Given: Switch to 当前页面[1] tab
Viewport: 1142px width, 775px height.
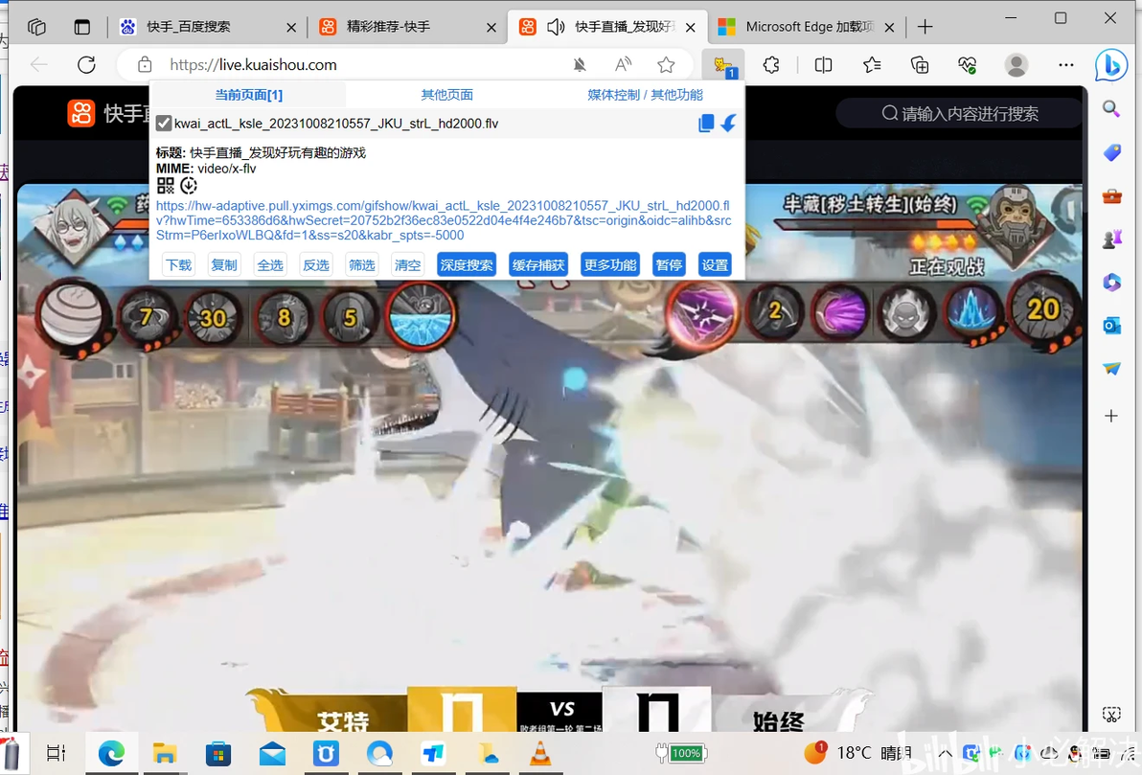Looking at the screenshot, I should pos(248,95).
